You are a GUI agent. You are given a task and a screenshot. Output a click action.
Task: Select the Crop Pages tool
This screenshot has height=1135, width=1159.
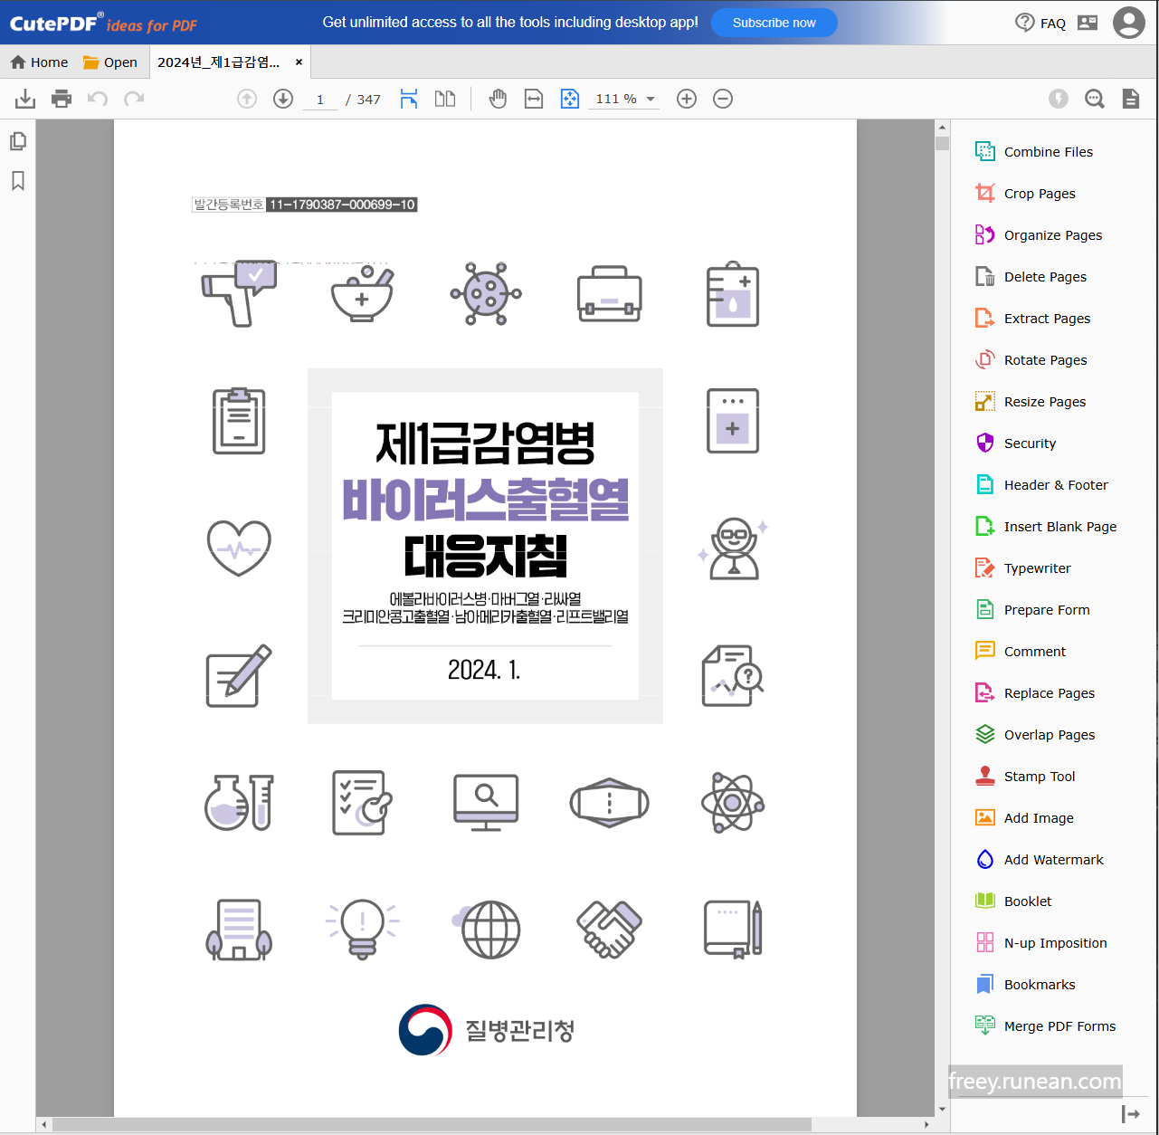[1039, 193]
